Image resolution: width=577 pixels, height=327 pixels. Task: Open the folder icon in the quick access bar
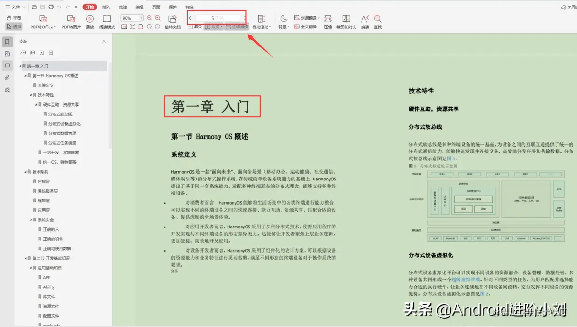point(34,7)
